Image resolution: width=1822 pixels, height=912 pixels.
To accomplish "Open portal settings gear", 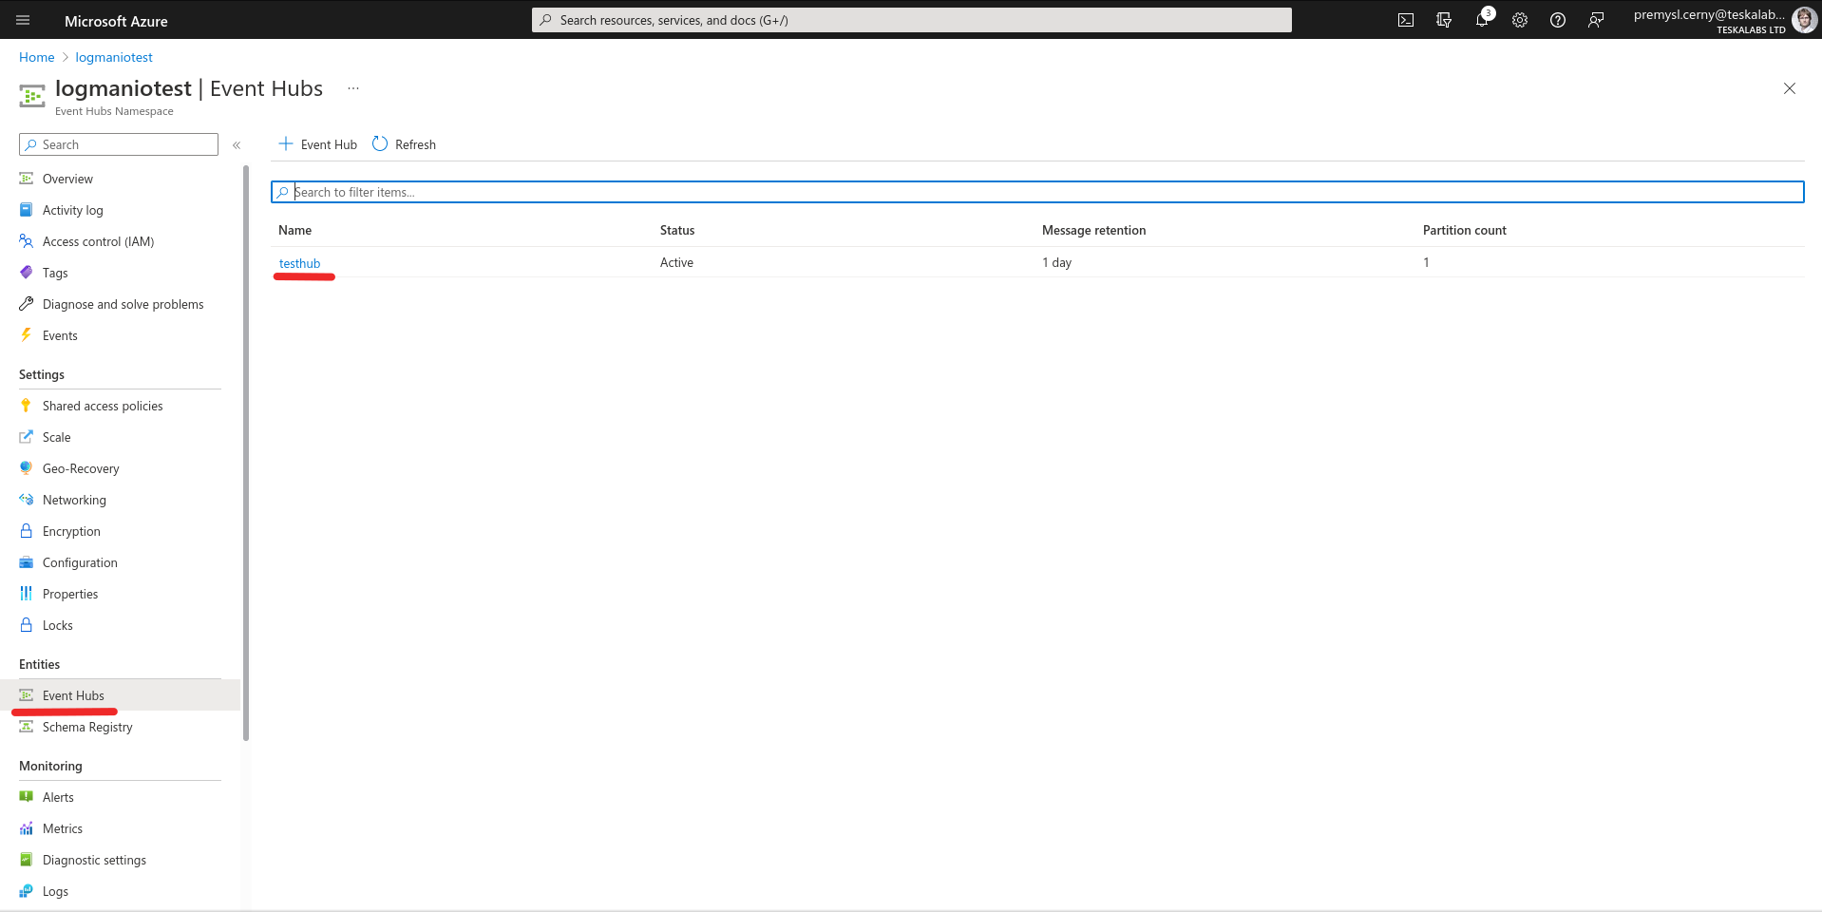I will click(x=1520, y=20).
